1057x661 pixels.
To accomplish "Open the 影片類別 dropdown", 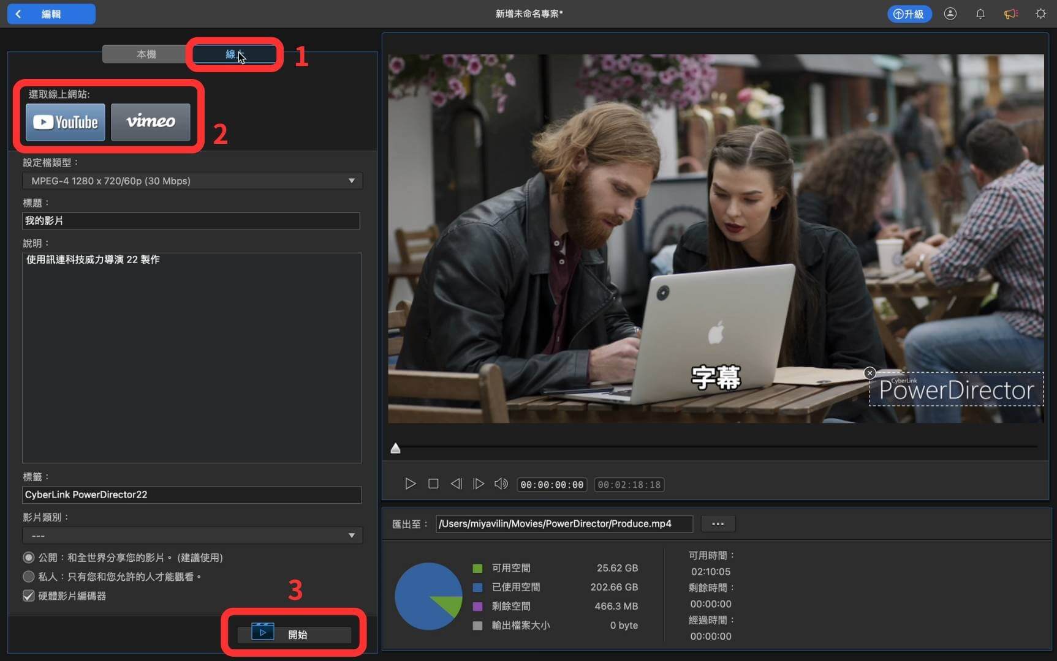I will pos(192,536).
